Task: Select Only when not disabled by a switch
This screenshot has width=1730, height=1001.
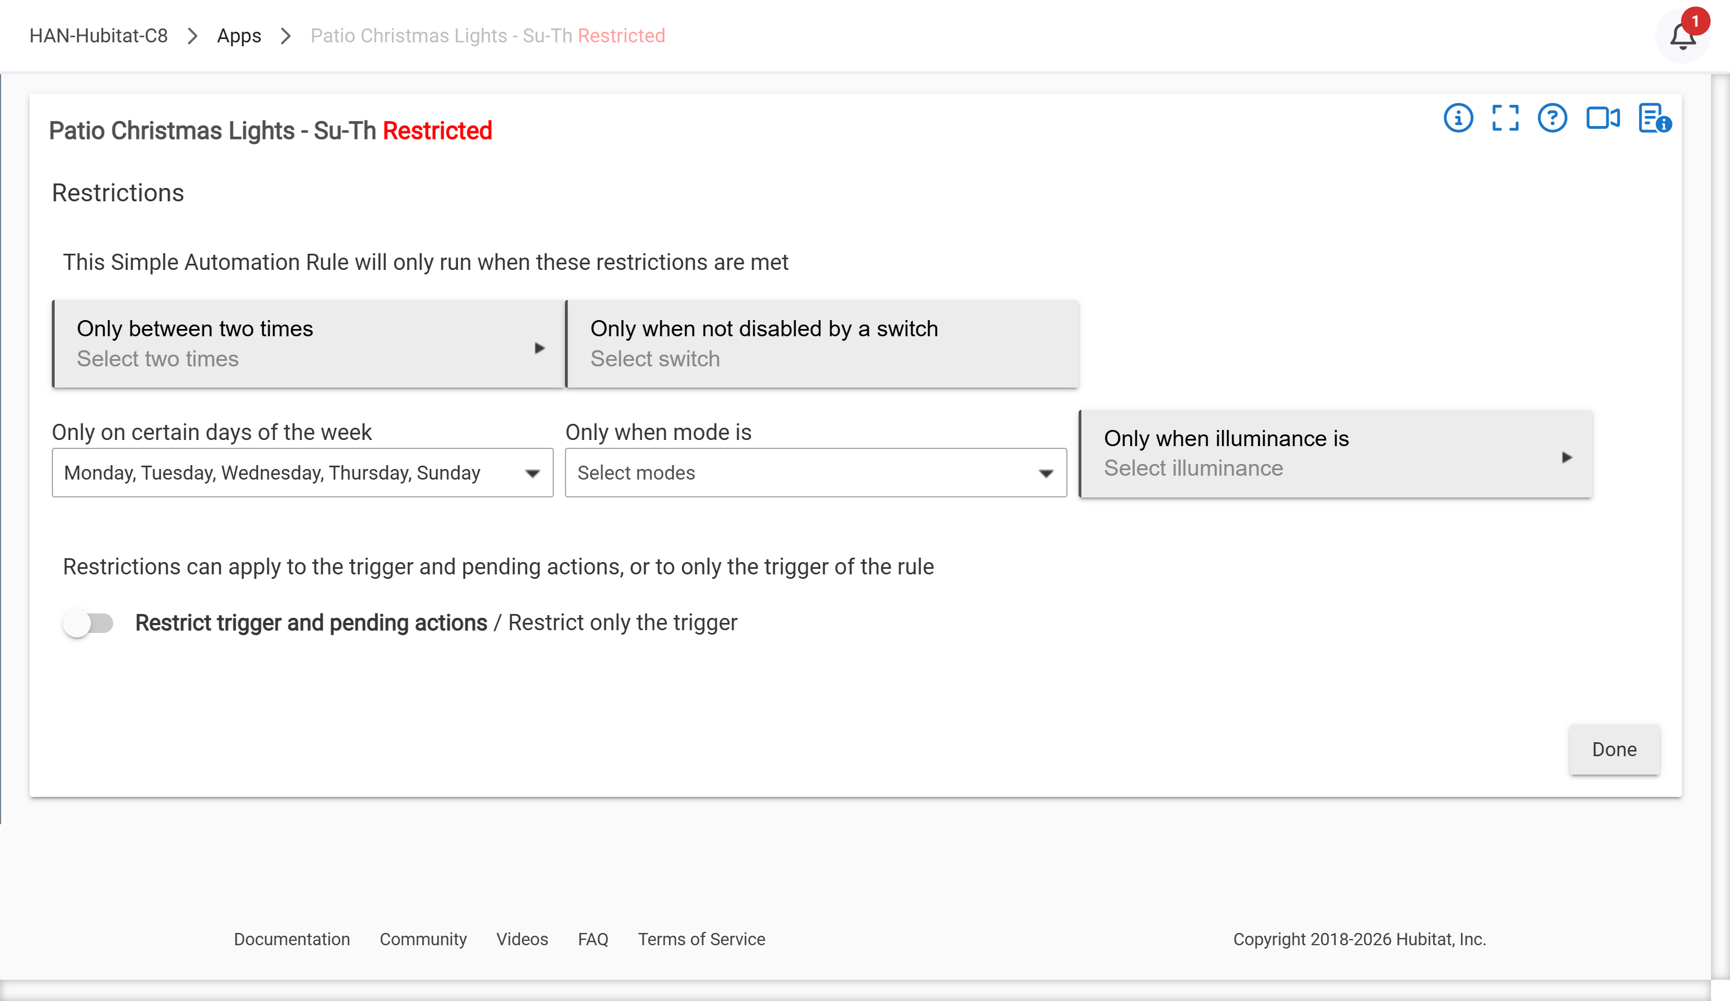Action: (x=821, y=344)
